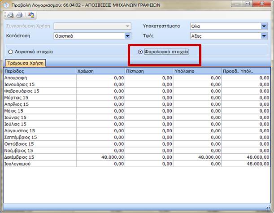This screenshot has height=213, width=274.
Task: Click the Προοδ. Υπόλ. column header
Action: pyautogui.click(x=246, y=71)
